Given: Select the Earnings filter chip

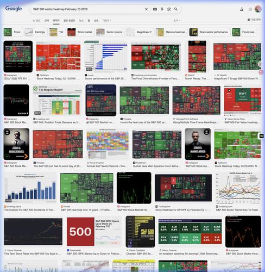Looking at the screenshot, I should 36,32.
